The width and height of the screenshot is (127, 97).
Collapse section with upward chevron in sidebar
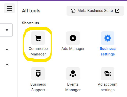coord(7,65)
